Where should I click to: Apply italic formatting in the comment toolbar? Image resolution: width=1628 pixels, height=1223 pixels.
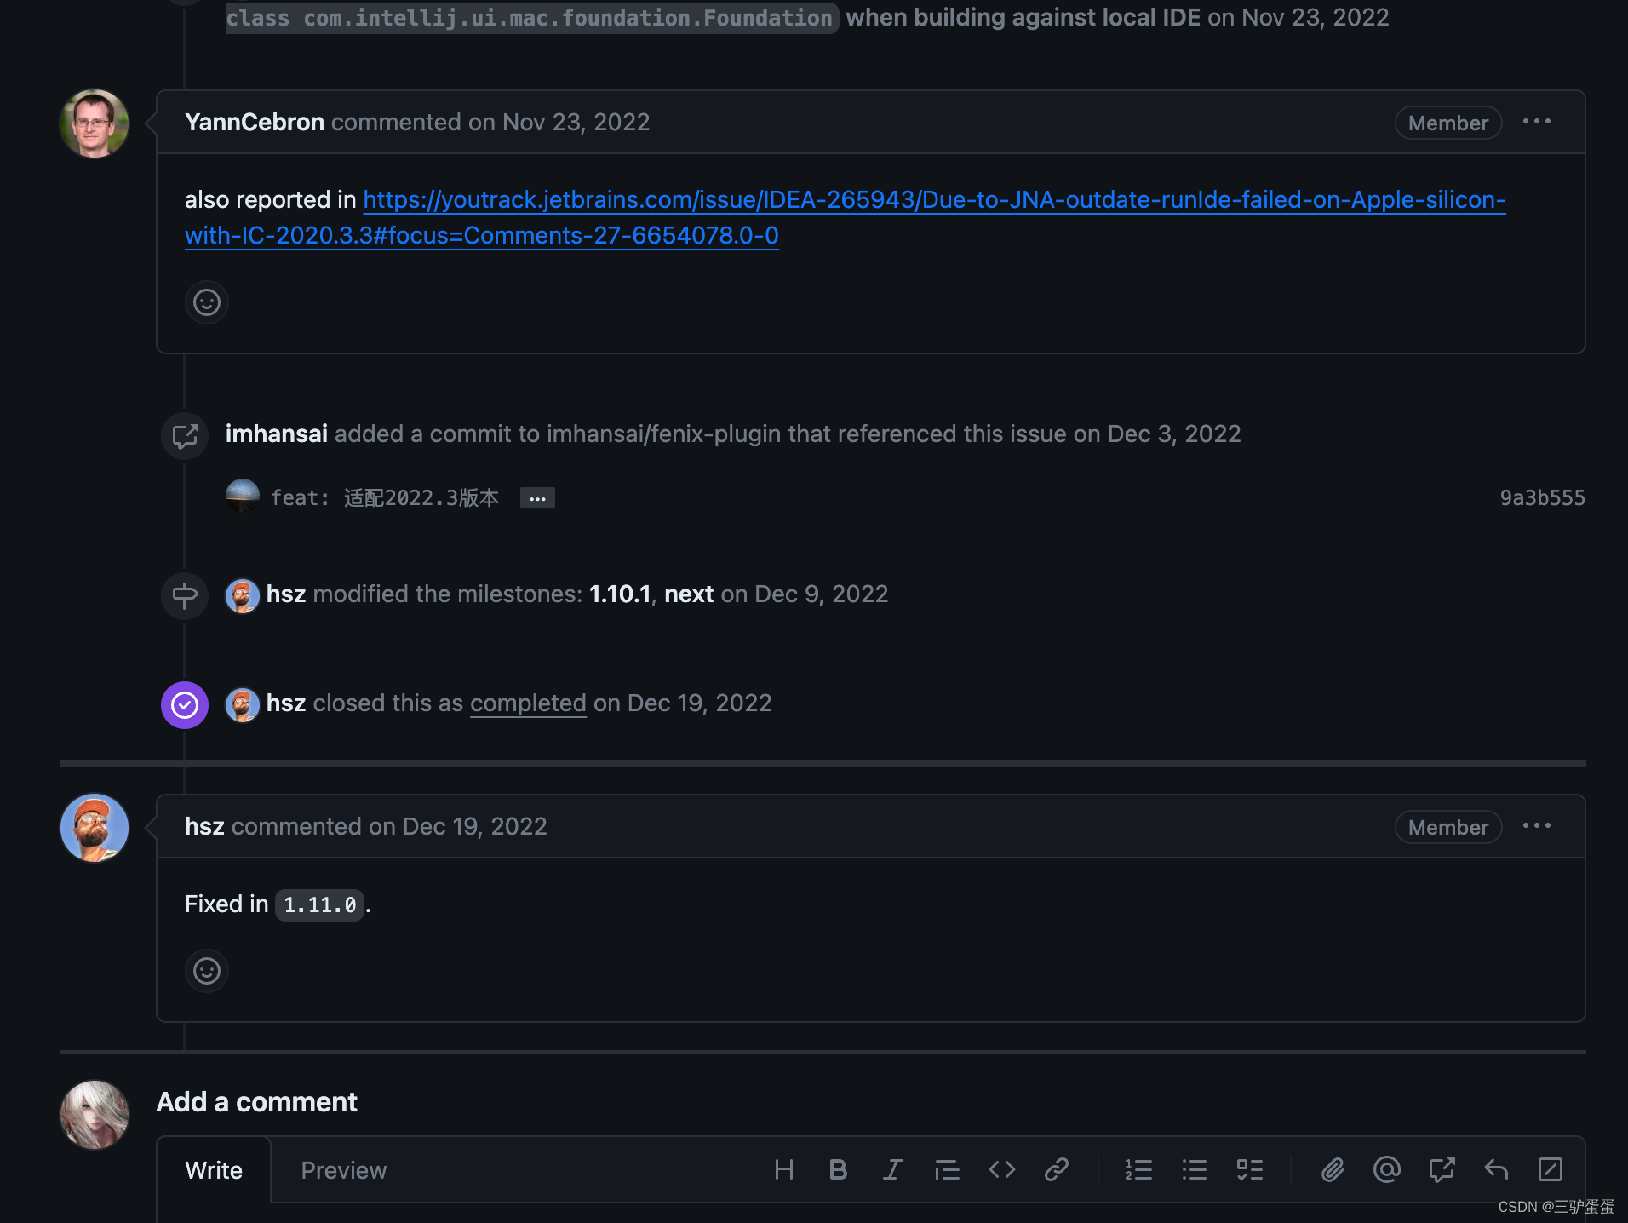point(892,1169)
